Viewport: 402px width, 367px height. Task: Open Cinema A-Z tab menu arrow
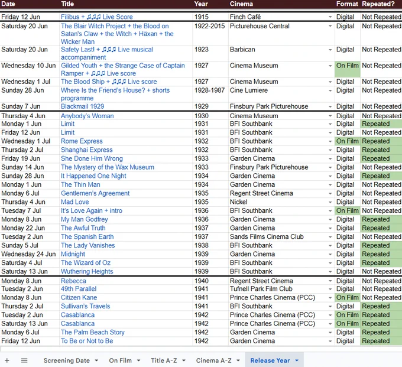click(238, 360)
